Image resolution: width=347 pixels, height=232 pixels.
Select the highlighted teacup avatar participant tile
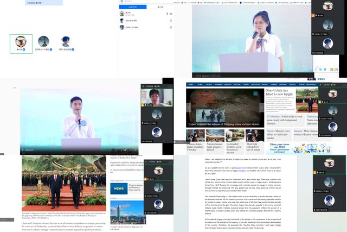21,43
